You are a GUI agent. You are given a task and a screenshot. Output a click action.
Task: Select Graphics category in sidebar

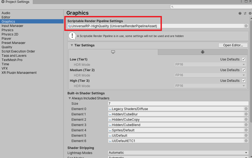pyautogui.click(x=32, y=21)
